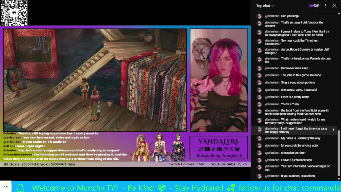Click the PrinnyBlackblade overlay message about FF podcast

tap(65, 157)
